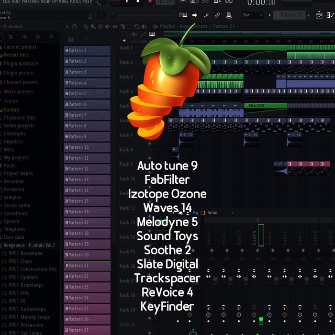Open the Wide mixer layout dropdown
This screenshot has width=335, height=335.
point(220,213)
